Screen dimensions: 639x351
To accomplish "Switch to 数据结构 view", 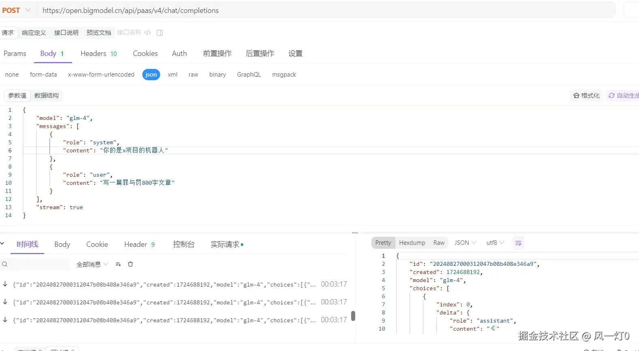I will (47, 96).
